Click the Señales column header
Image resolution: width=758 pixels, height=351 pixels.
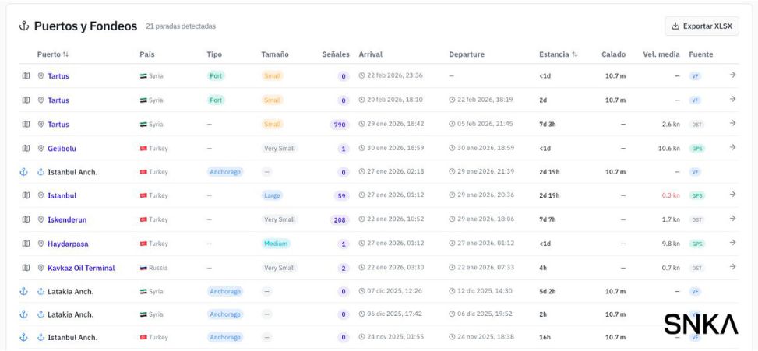(x=336, y=54)
